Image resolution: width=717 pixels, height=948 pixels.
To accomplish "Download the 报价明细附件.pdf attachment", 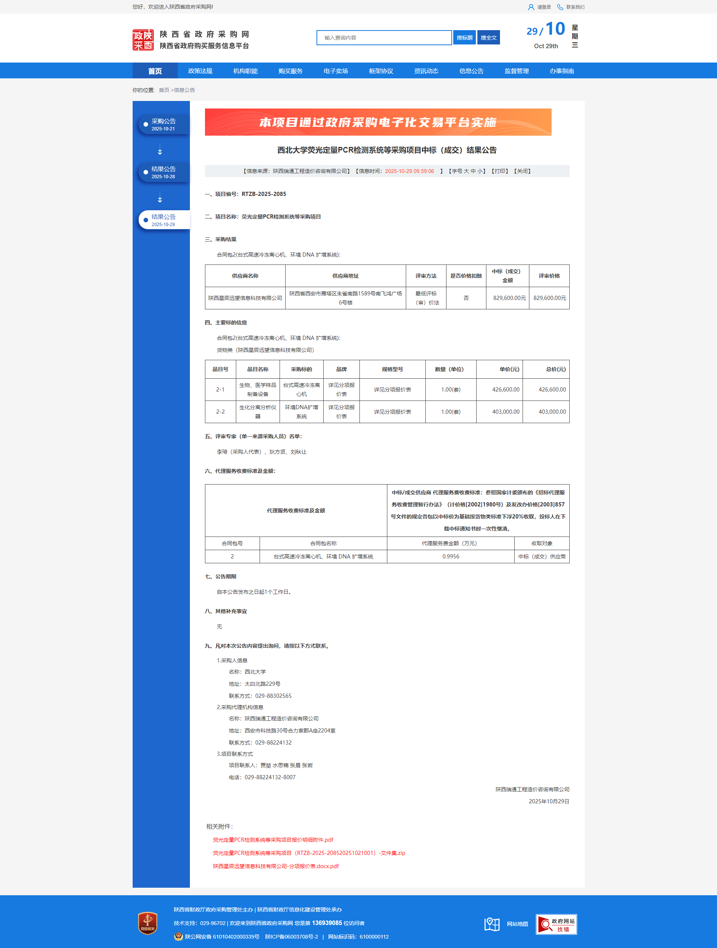I will [273, 839].
